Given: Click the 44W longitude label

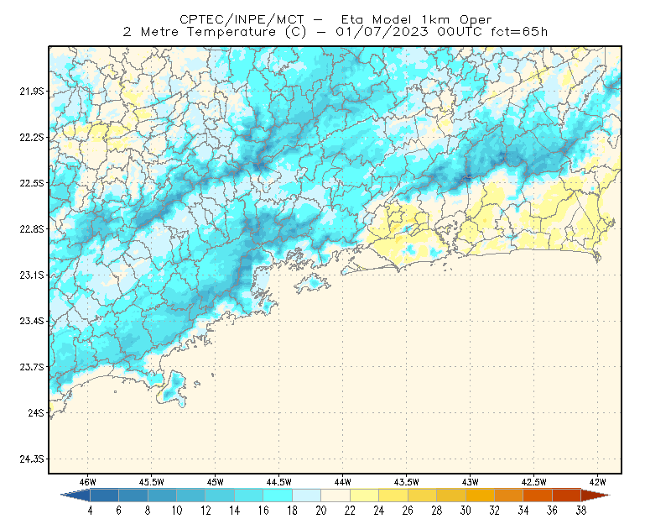Looking at the screenshot, I should click(343, 482).
